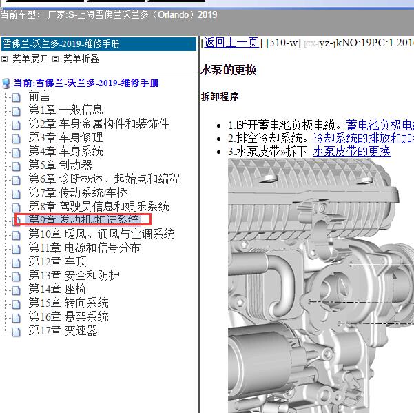Click the page icon beside 第4章 车身系统
Image resolution: width=414 pixels, height=413 pixels.
point(17,152)
